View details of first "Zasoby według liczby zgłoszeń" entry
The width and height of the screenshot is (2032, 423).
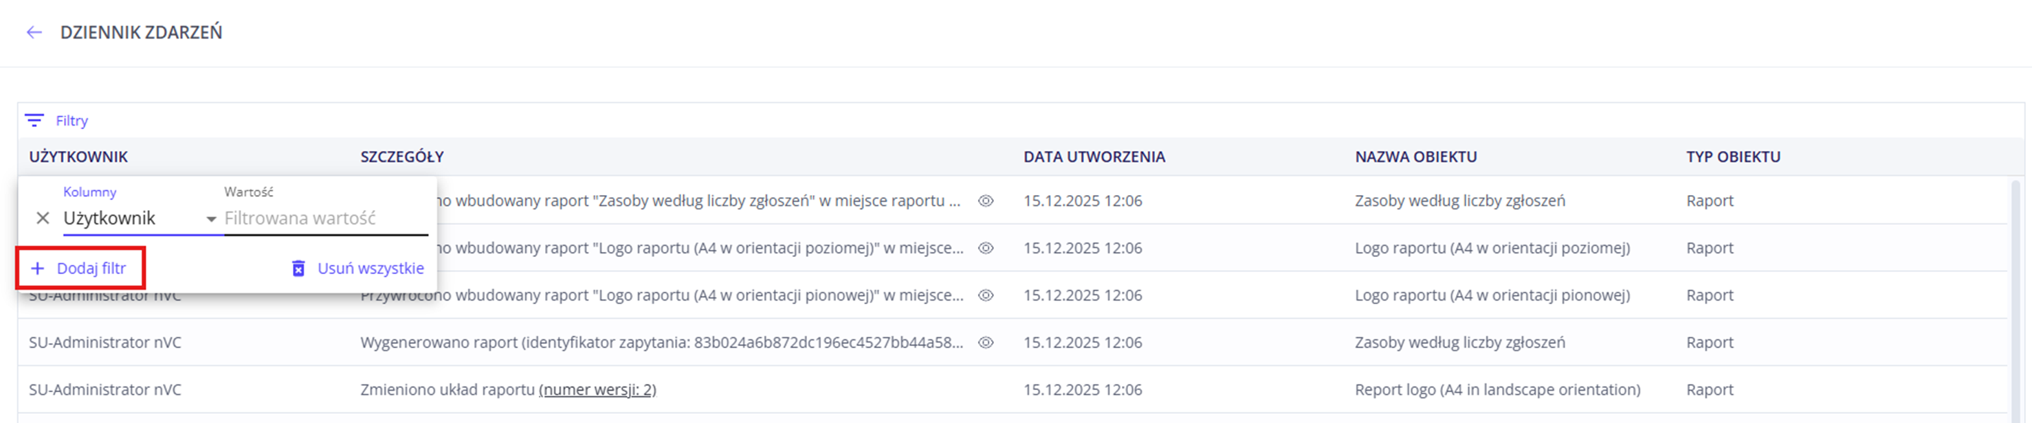[x=985, y=201]
